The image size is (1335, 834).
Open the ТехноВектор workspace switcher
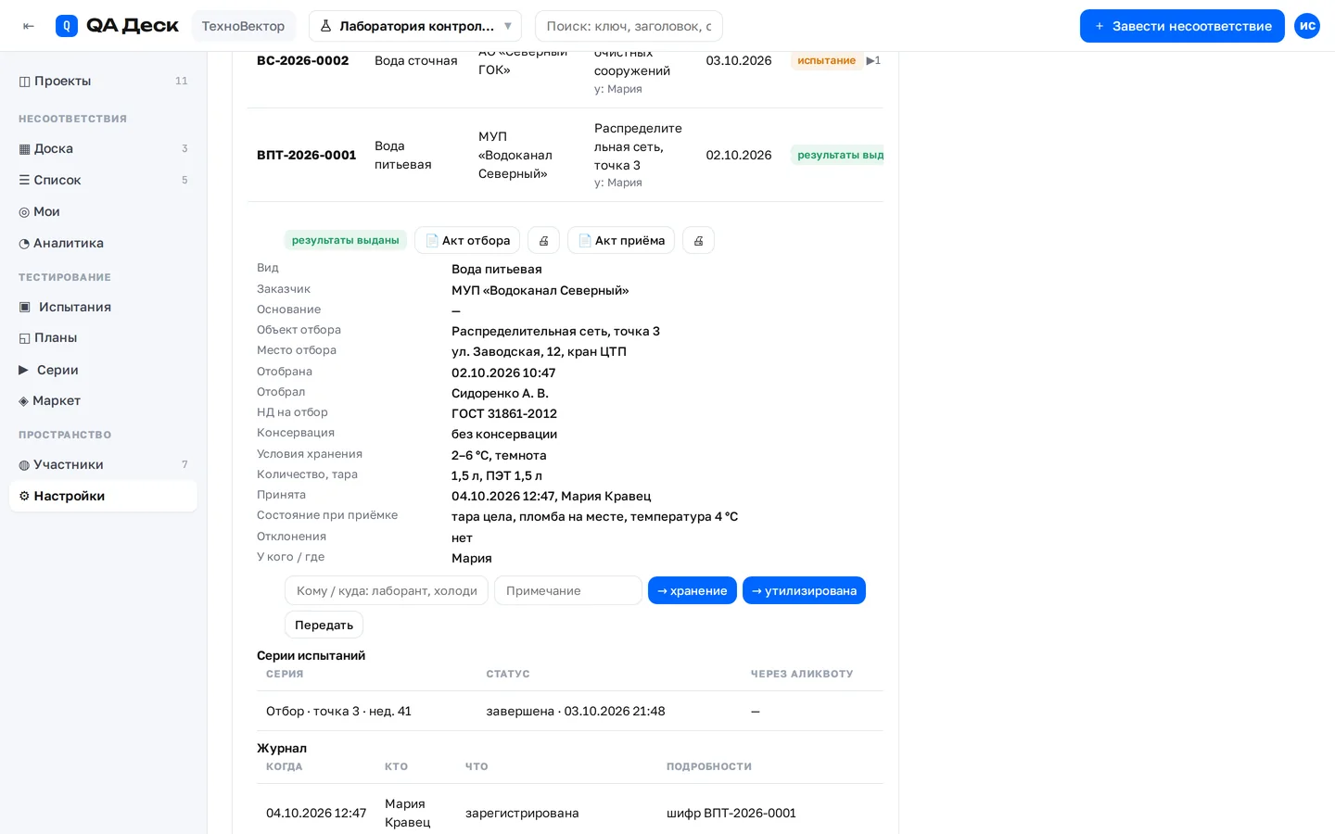(x=244, y=26)
